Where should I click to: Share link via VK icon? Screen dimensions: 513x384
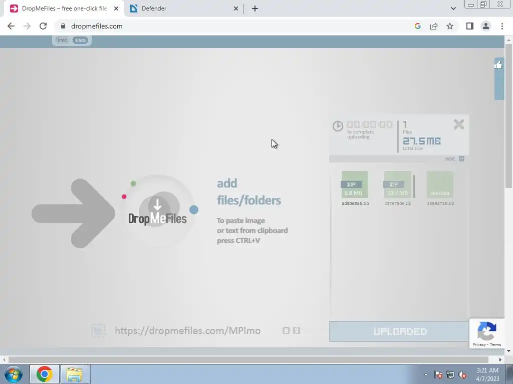(286, 331)
